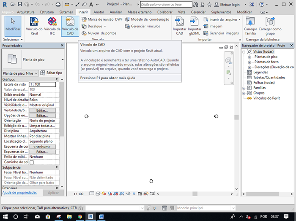This screenshot has width=296, height=221.
Task: Click Carregar família icon
Action: point(250,26)
